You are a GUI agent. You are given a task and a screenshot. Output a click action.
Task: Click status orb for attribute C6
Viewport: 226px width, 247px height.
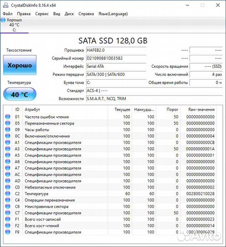8,206
